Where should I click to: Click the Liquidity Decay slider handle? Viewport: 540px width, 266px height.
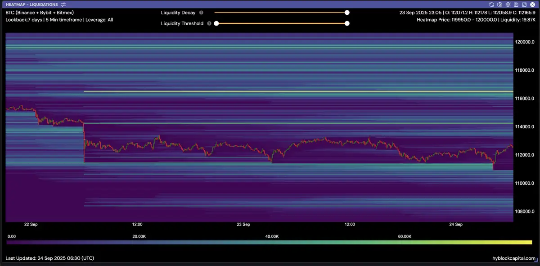(x=347, y=13)
